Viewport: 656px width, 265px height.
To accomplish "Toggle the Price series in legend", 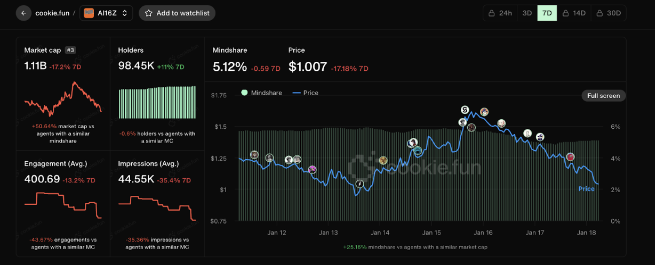I will pos(306,93).
